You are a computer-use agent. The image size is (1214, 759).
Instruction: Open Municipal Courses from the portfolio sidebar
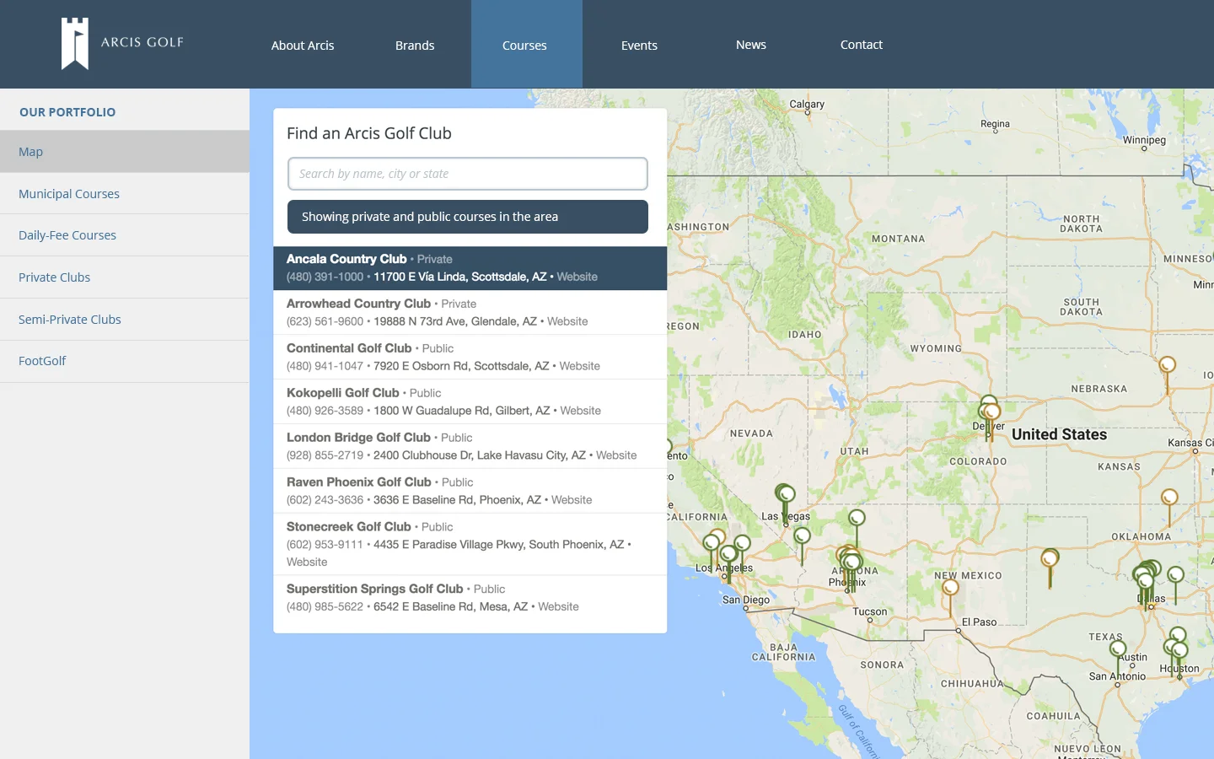pyautogui.click(x=68, y=193)
